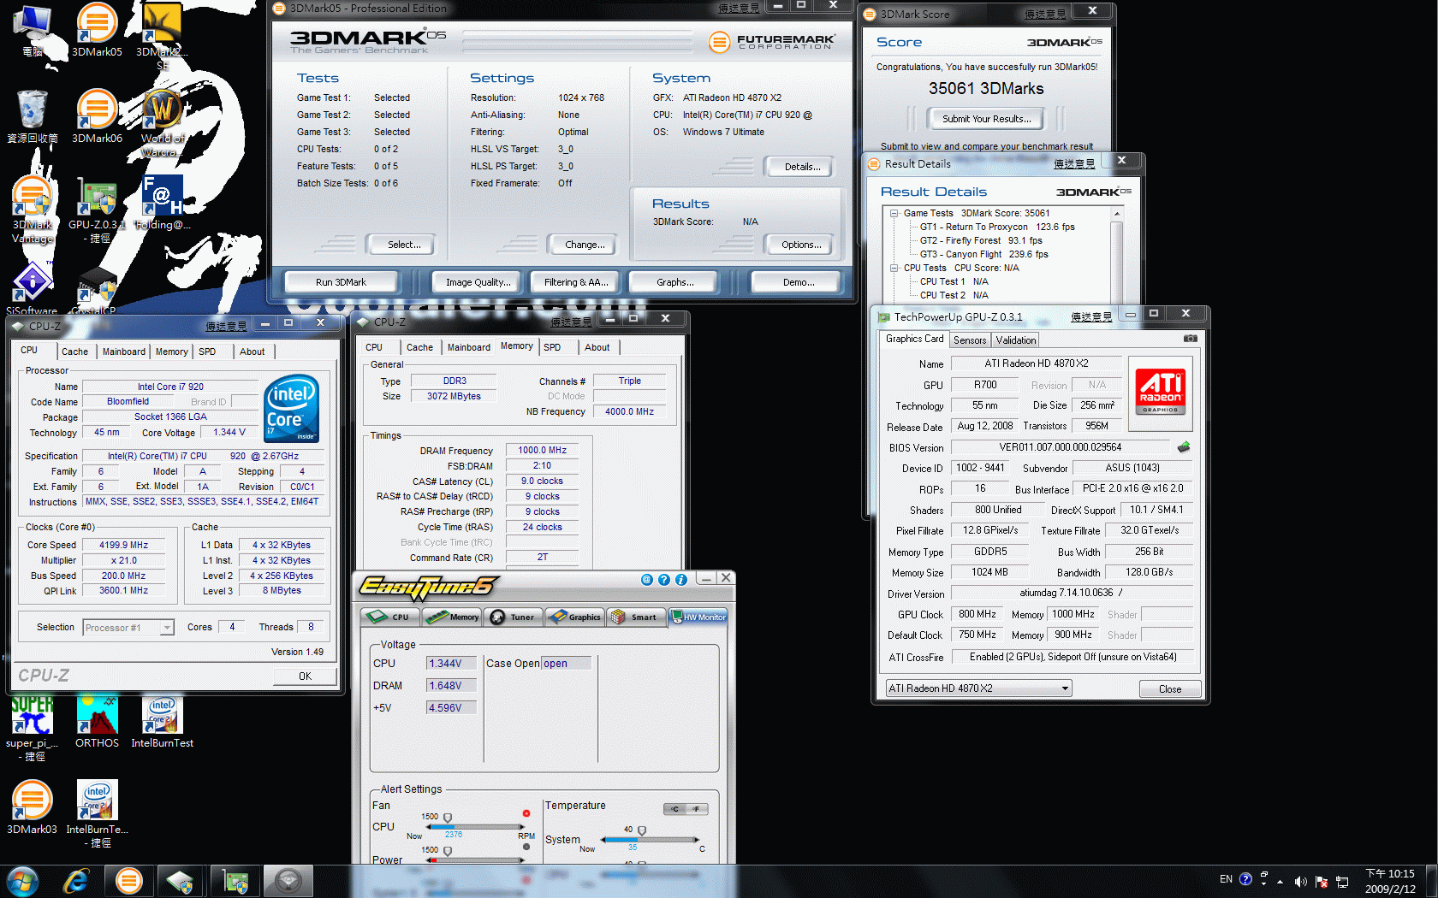1438x898 pixels.
Task: Open the 3DMark05 desktop shortcut
Action: (97, 28)
